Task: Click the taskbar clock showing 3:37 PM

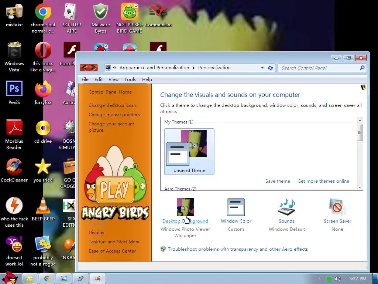Action: (x=358, y=279)
